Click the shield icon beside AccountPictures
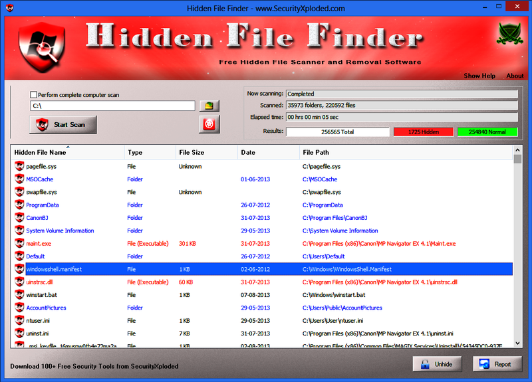Image resolution: width=532 pixels, height=382 pixels. click(x=19, y=308)
